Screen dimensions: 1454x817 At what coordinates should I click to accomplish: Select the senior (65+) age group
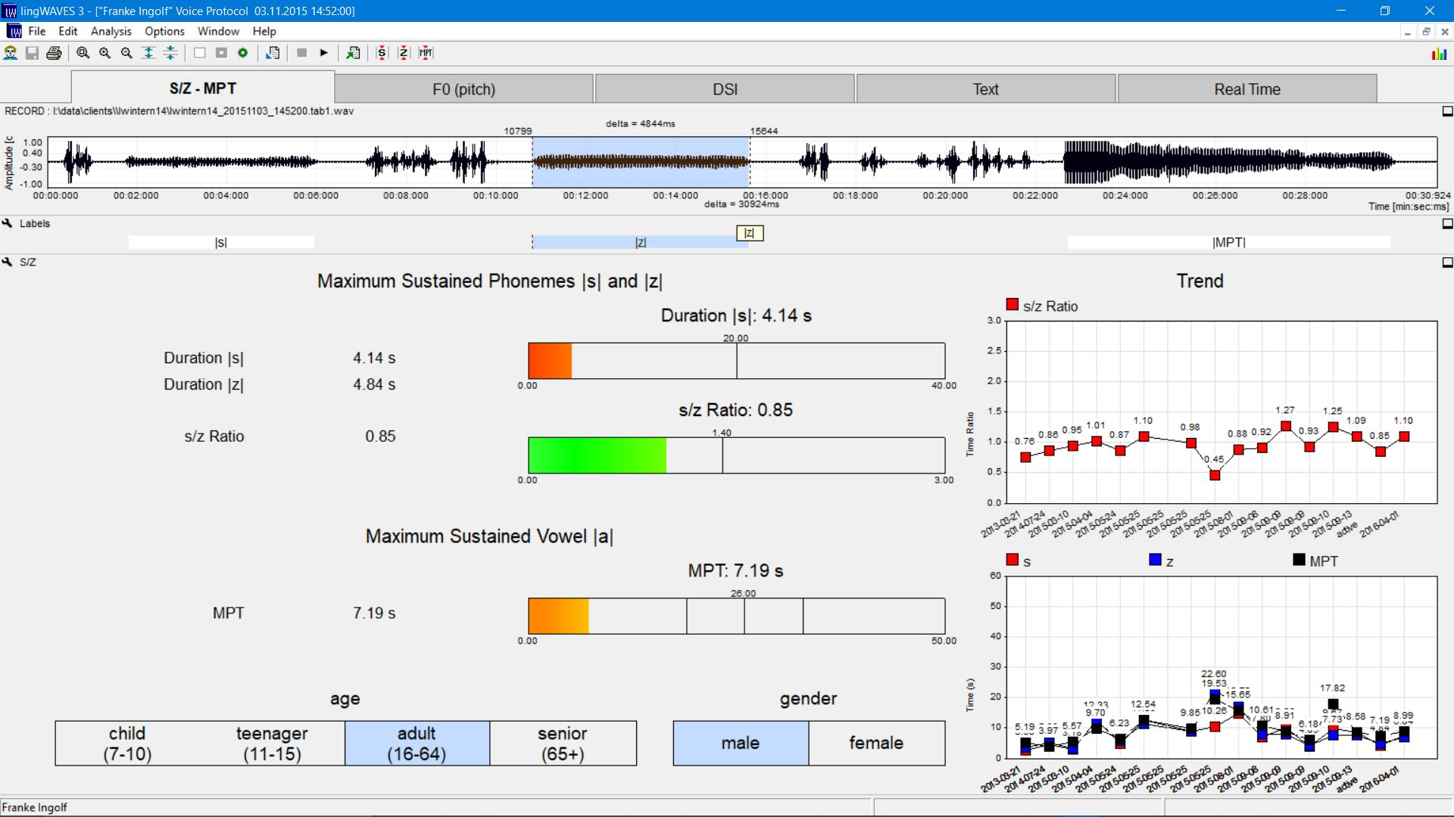(563, 743)
